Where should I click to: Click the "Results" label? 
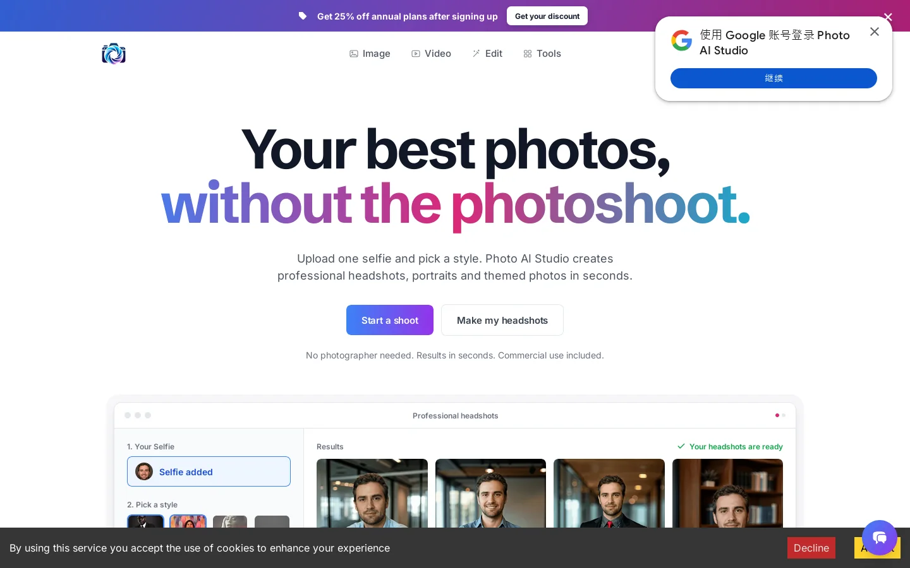coord(330,447)
